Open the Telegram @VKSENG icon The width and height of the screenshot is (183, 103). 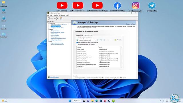tap(152, 5)
